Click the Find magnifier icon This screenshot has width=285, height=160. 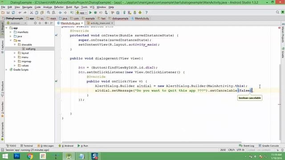point(49,12)
